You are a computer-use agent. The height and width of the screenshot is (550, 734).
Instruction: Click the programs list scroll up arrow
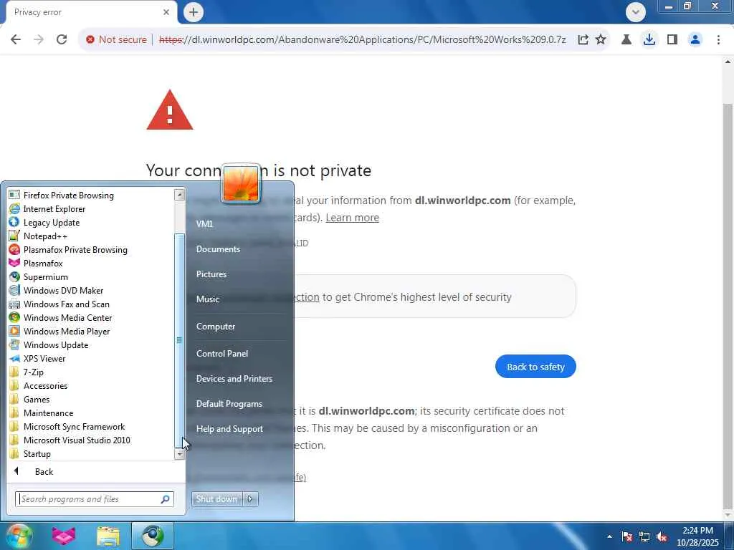coord(179,194)
